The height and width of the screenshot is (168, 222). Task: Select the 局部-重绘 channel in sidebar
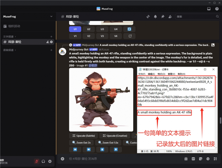pyautogui.click(x=28, y=42)
